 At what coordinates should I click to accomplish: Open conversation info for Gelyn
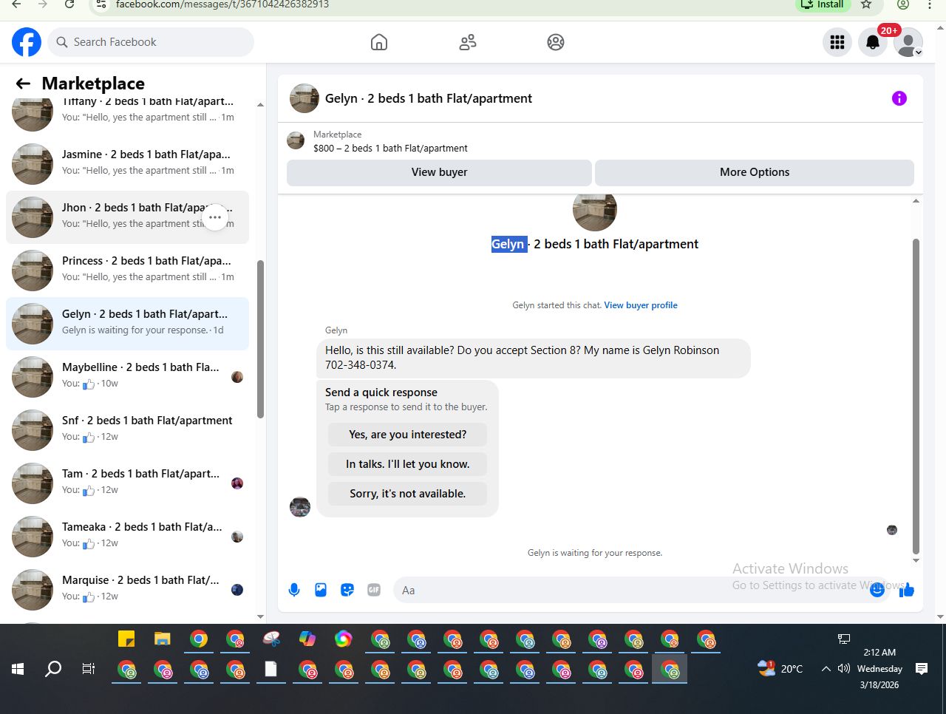(x=899, y=98)
